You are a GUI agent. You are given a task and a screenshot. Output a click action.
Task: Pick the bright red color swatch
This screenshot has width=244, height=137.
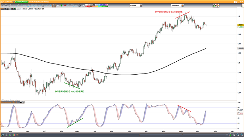[88, 6]
